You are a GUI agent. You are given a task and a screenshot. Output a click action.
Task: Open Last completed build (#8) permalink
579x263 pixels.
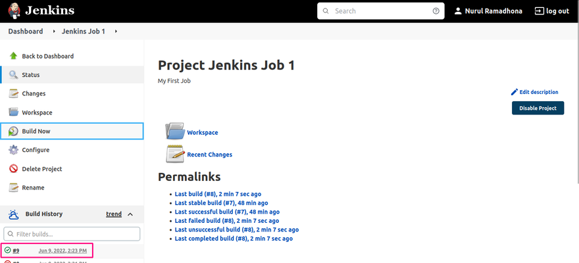(234, 239)
